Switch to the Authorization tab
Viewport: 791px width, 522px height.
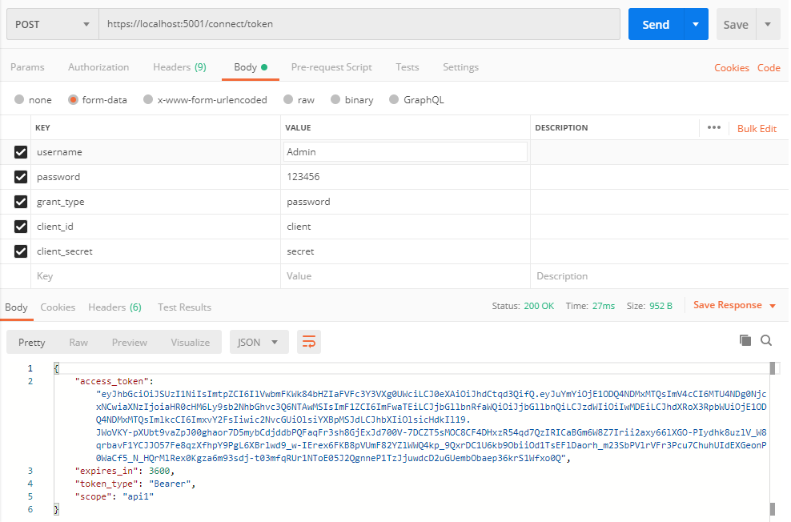click(98, 67)
